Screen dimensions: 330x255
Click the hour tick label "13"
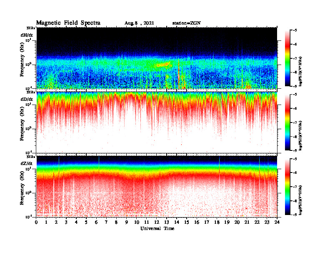(x=167, y=222)
